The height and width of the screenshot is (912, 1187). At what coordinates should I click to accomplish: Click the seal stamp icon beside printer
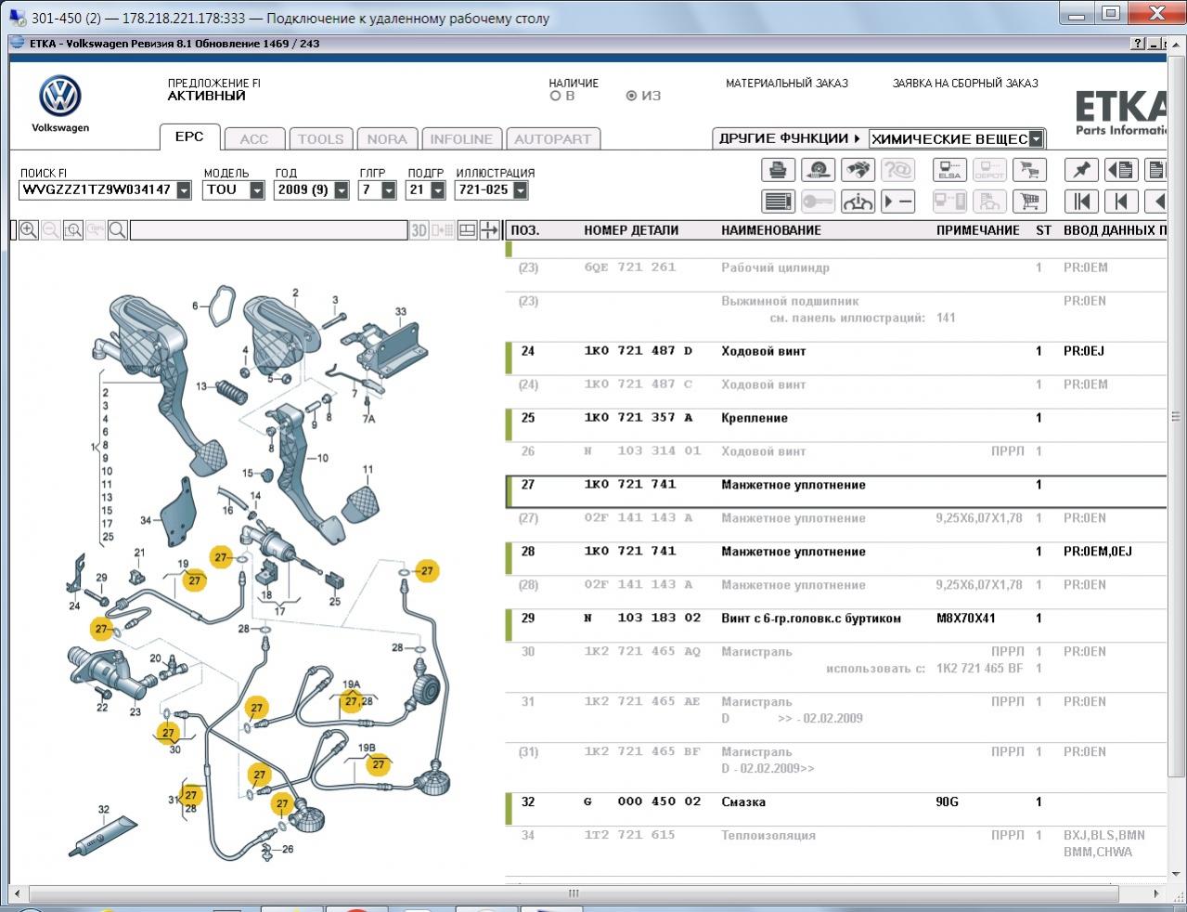click(819, 170)
